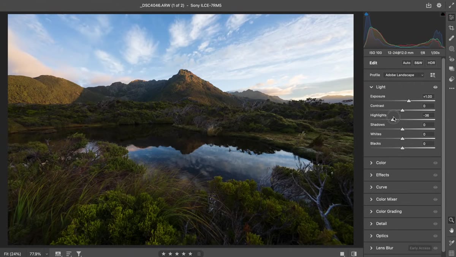
Task: Click the save image download icon
Action: [x=429, y=5]
